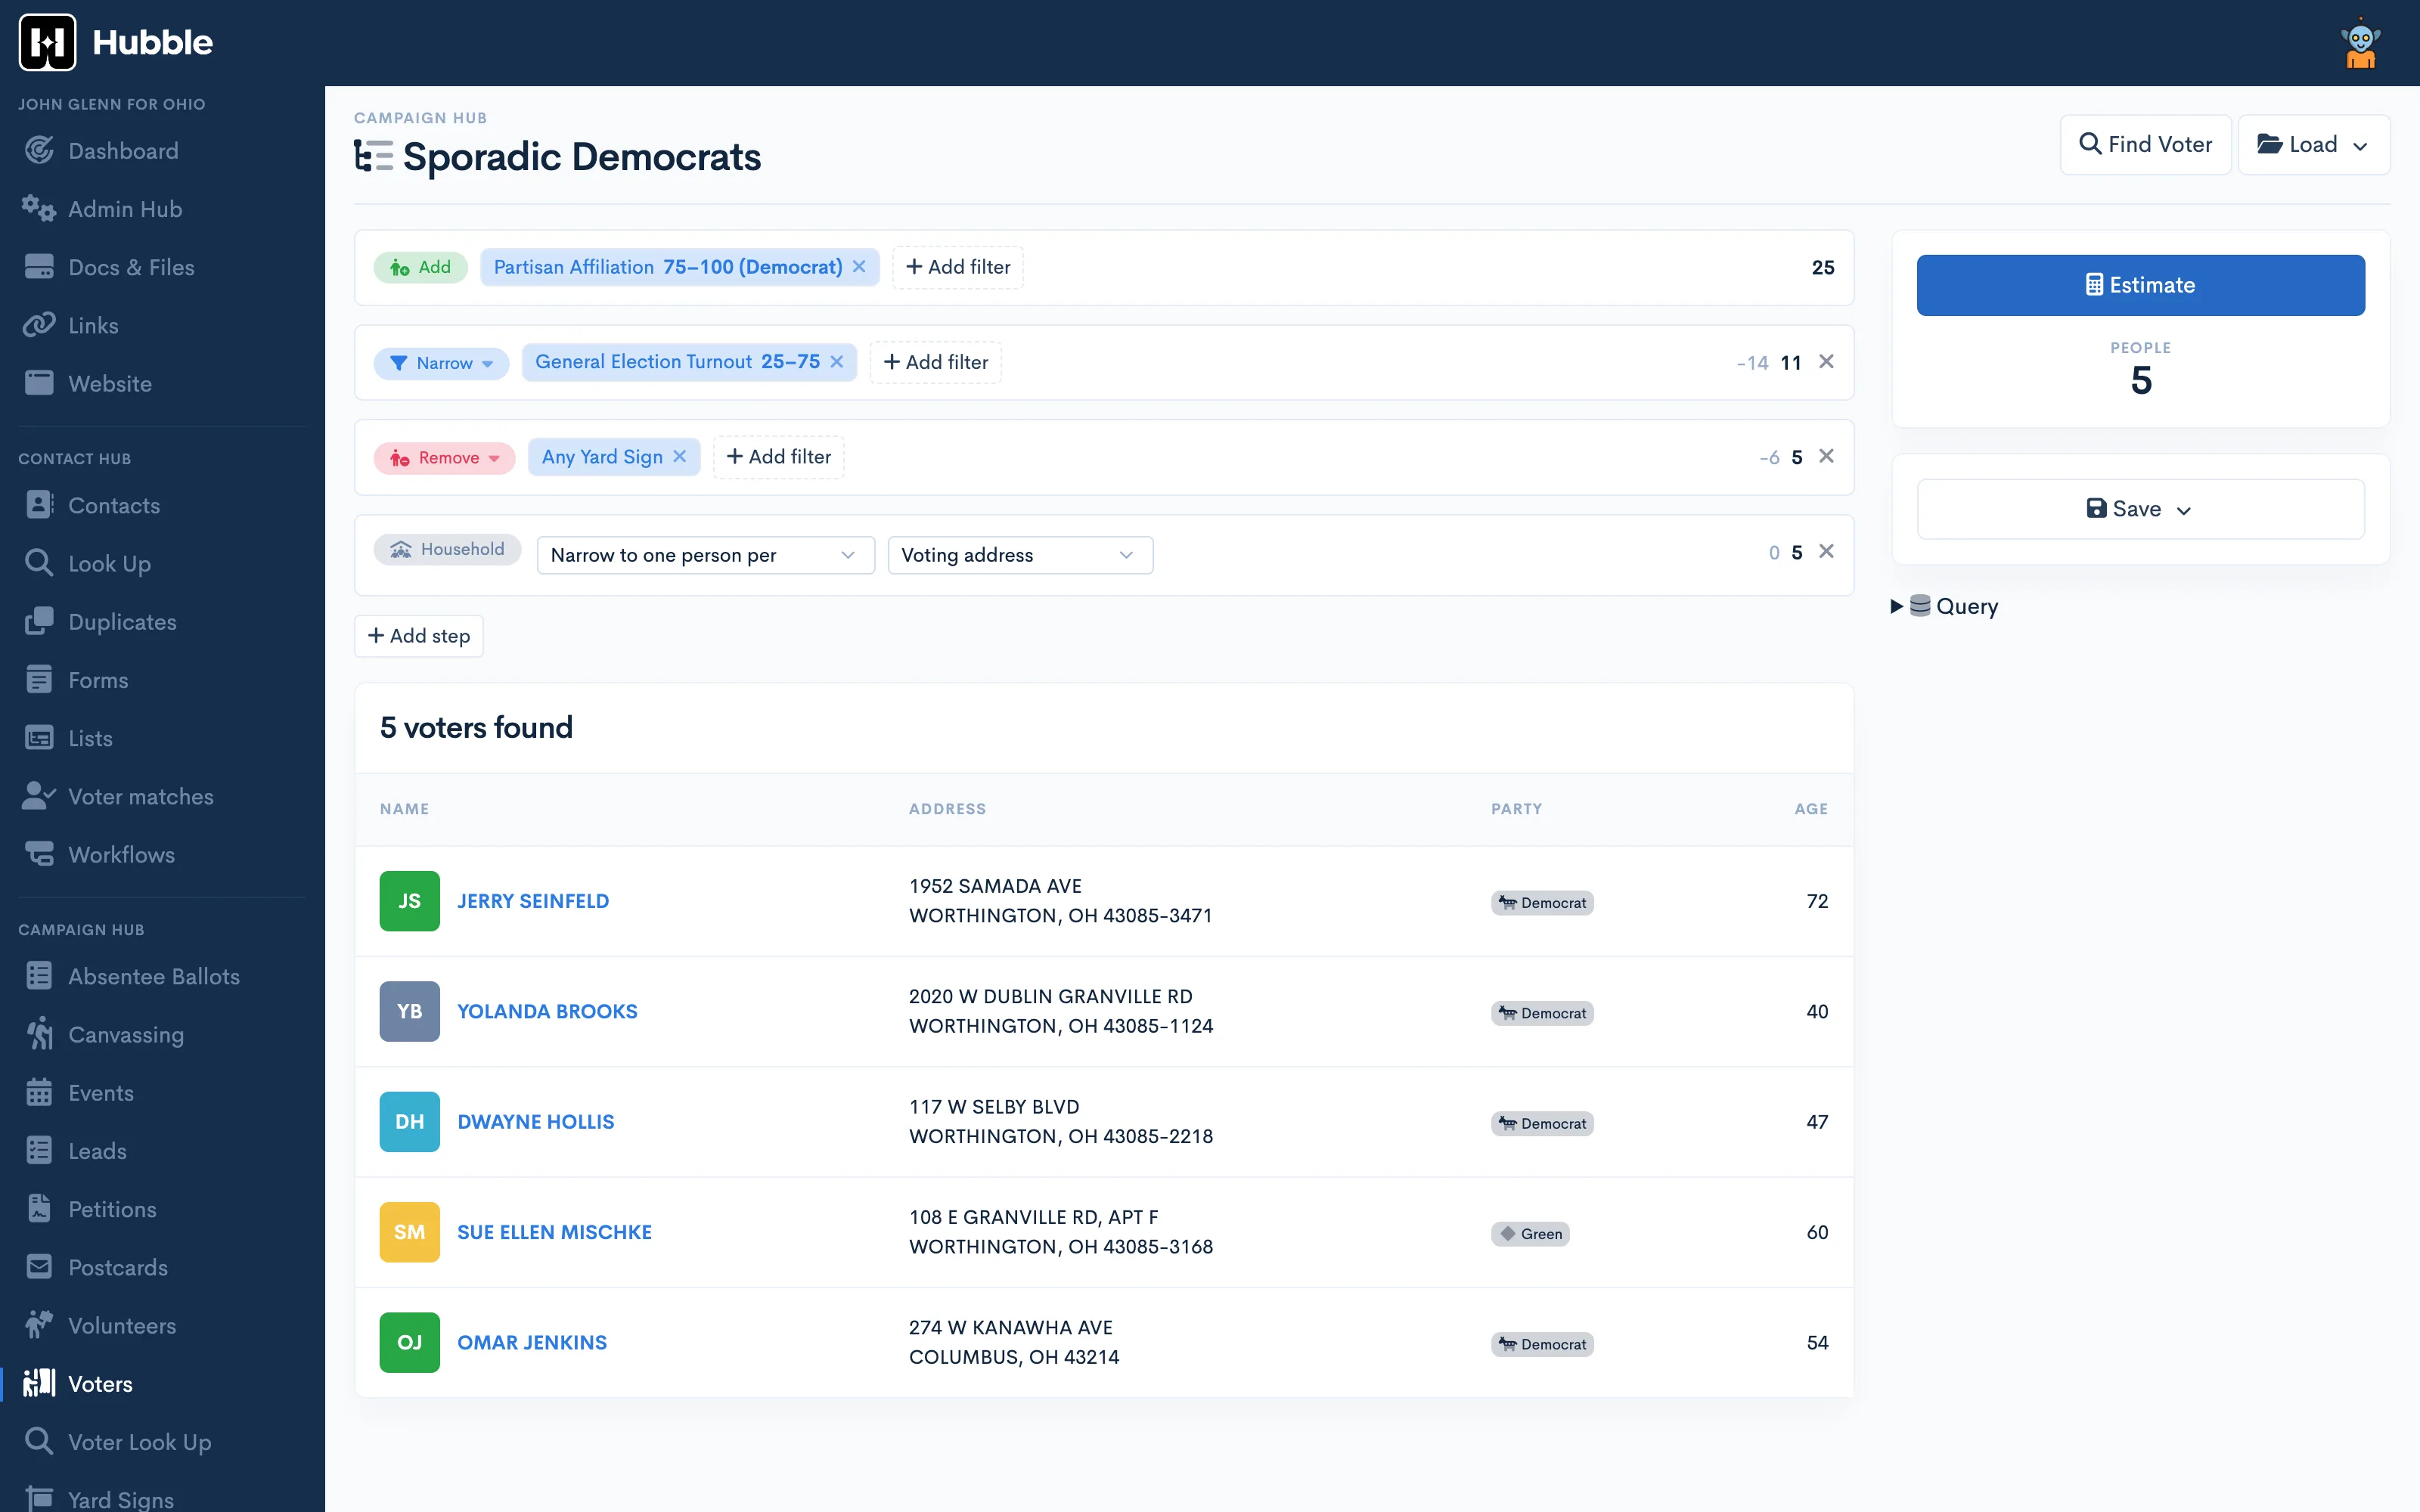Click the Look Up magnifier icon

pos(39,563)
